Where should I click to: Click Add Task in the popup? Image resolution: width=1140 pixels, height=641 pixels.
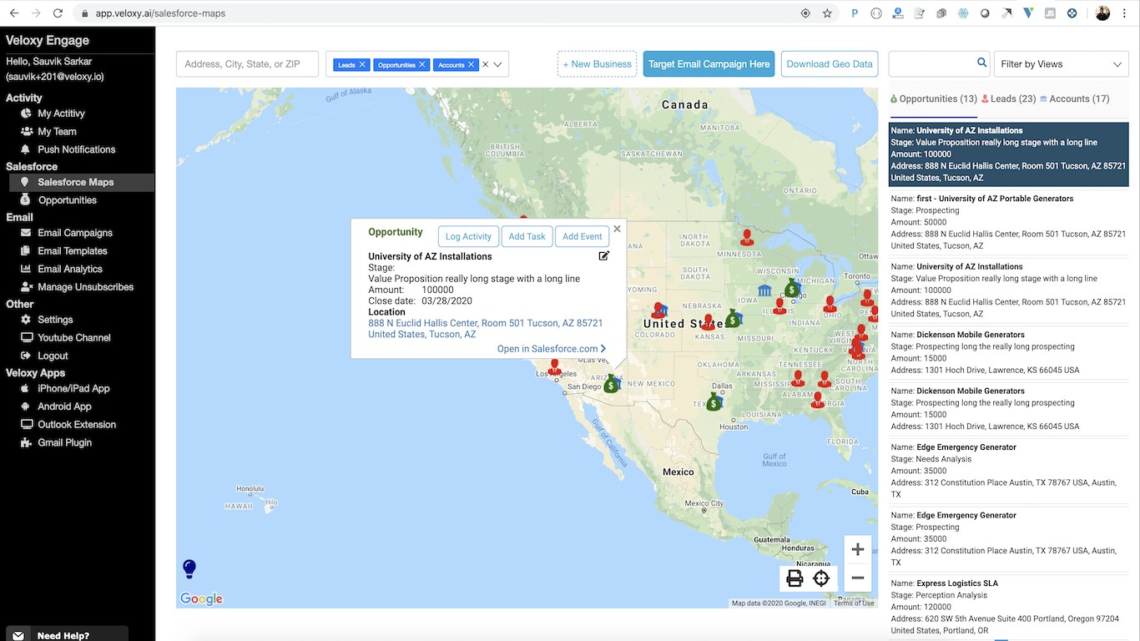point(527,236)
